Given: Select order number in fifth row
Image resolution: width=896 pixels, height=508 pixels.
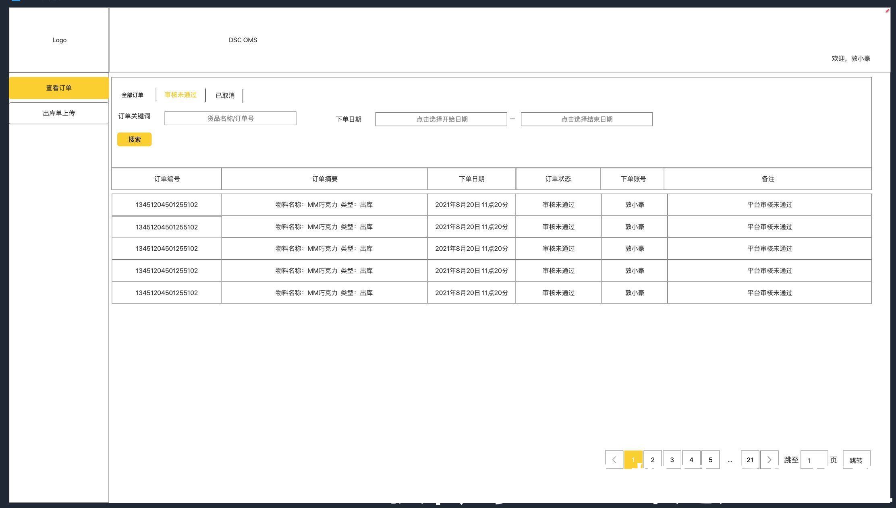Looking at the screenshot, I should pyautogui.click(x=167, y=293).
